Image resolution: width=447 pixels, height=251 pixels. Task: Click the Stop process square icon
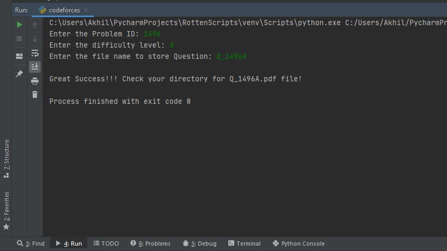coord(19,39)
